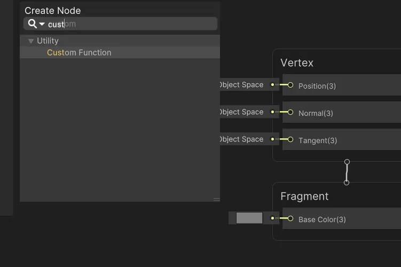Select the Vertex block title
The image size is (401, 267).
tap(297, 63)
